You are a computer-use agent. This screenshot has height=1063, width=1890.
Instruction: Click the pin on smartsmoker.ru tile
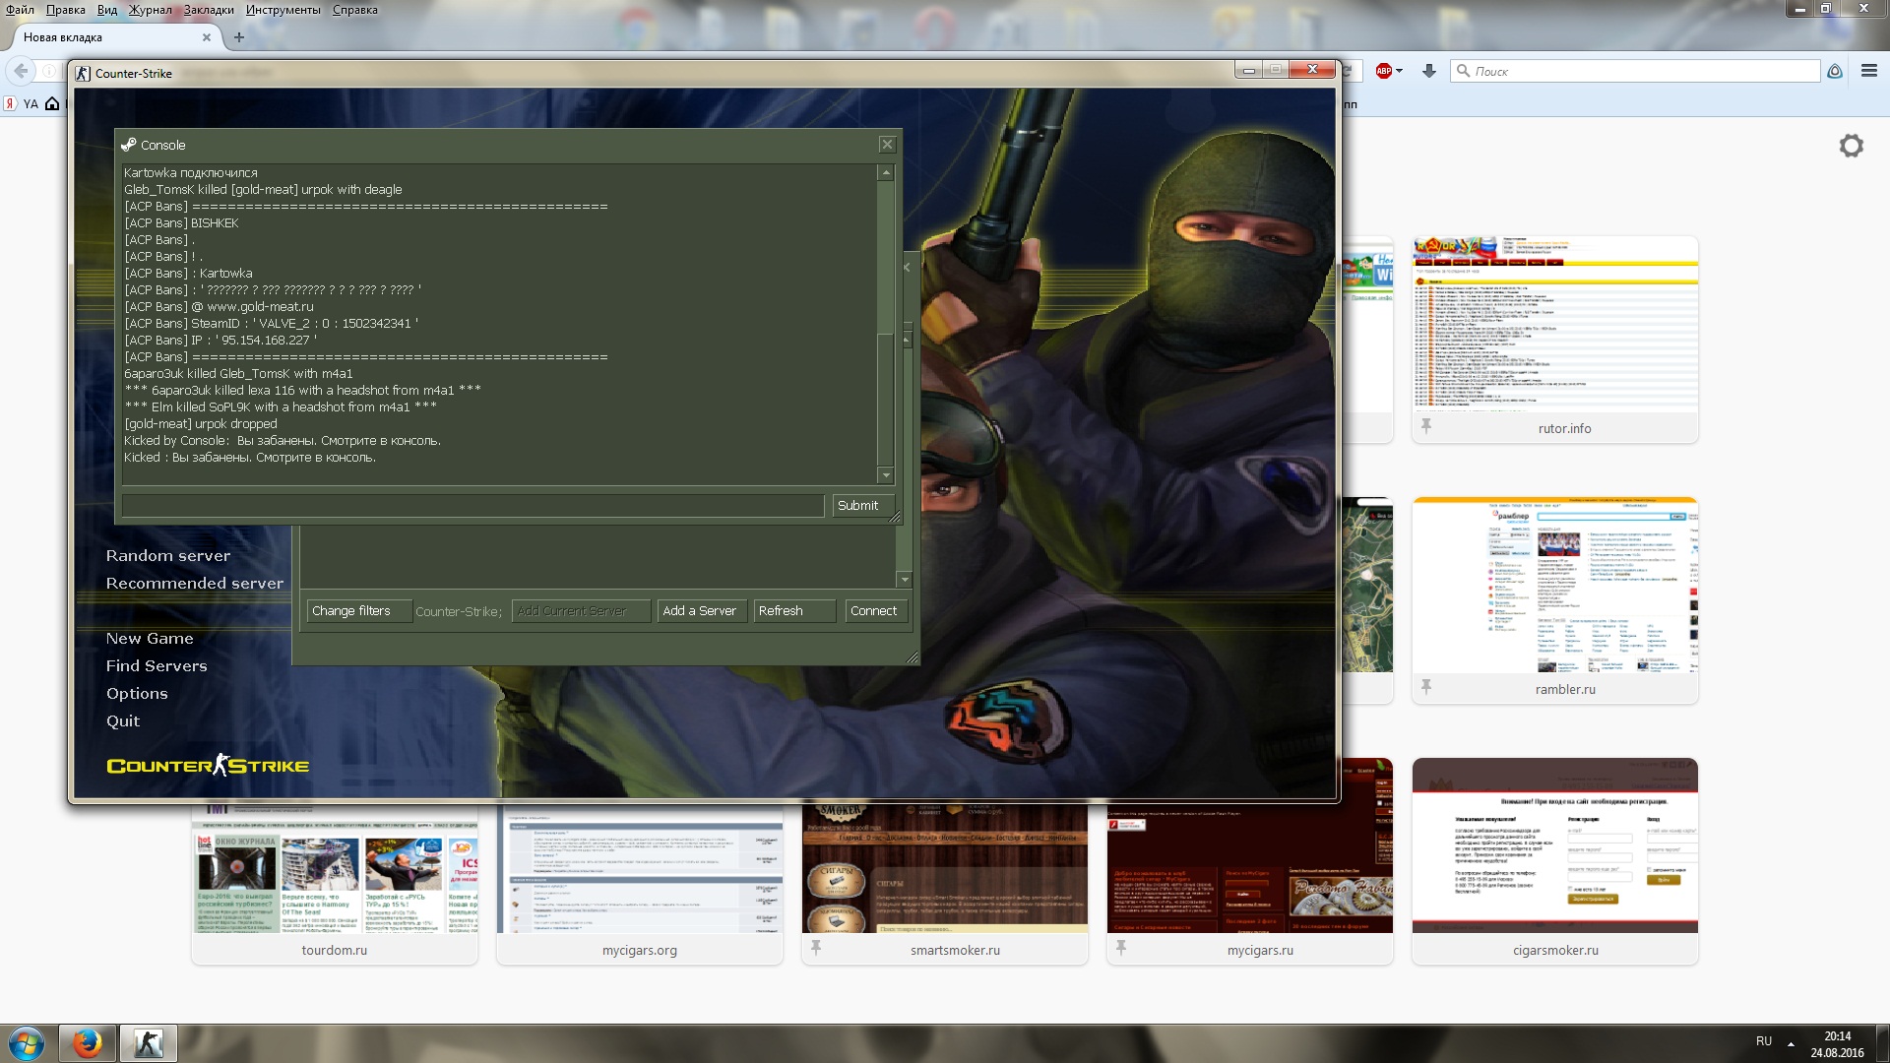click(x=815, y=948)
